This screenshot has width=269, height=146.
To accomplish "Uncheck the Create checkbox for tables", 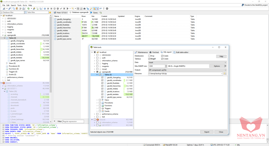I will [x=162, y=59].
